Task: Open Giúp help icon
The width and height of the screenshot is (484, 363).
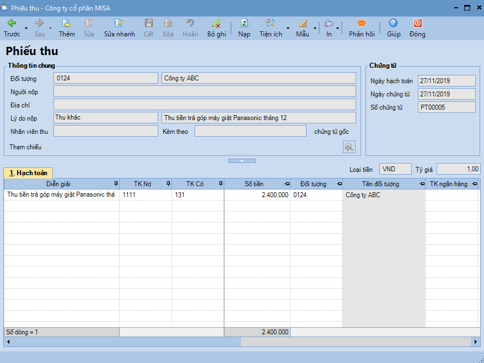Action: [393, 24]
